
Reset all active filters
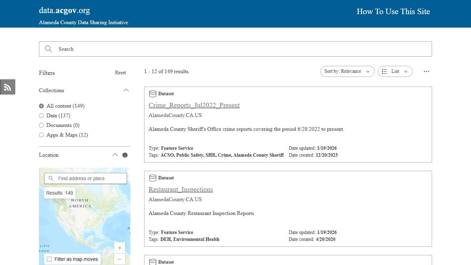[x=120, y=73]
